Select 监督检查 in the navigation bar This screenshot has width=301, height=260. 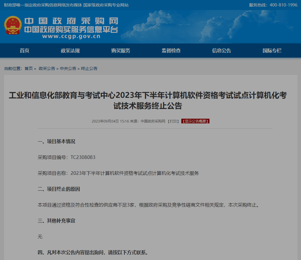tap(171, 51)
